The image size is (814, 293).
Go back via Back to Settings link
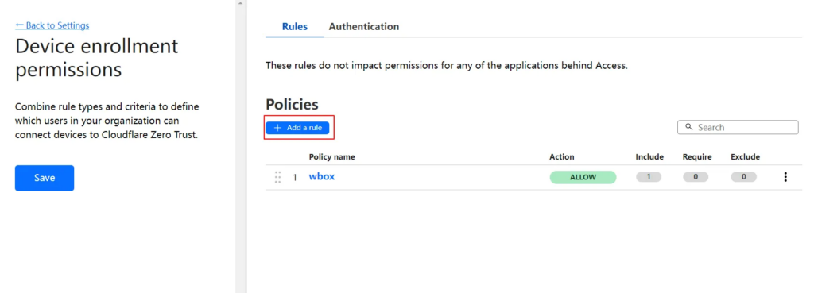pyautogui.click(x=52, y=25)
